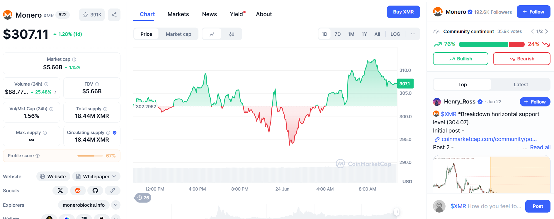This screenshot has width=554, height=219.
Task: Toggle LOG scale on the chart
Action: 395,34
